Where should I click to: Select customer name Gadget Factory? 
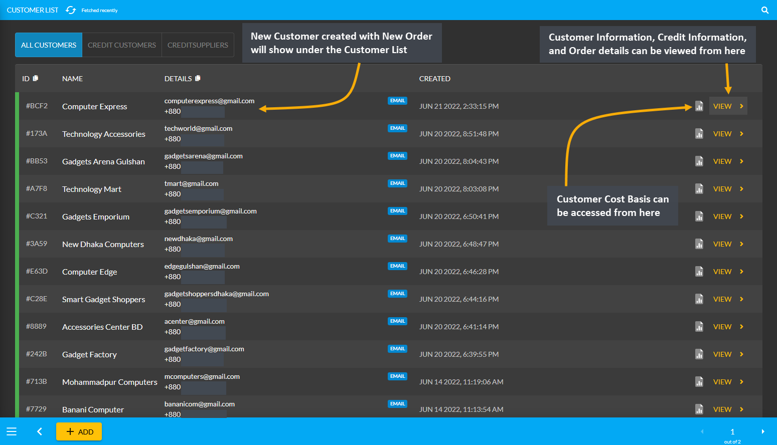click(x=89, y=354)
